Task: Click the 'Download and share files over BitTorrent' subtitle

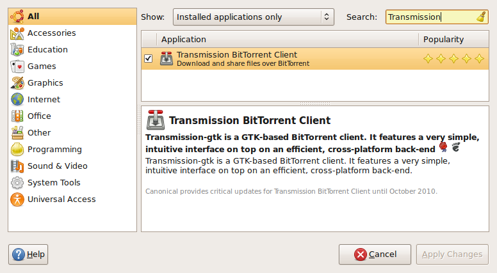Action: (x=243, y=63)
